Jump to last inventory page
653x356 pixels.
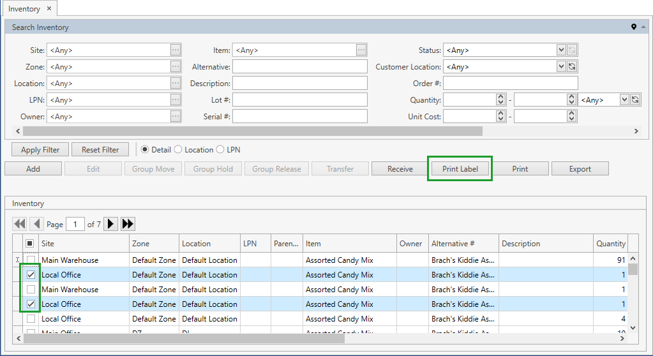[x=128, y=224]
